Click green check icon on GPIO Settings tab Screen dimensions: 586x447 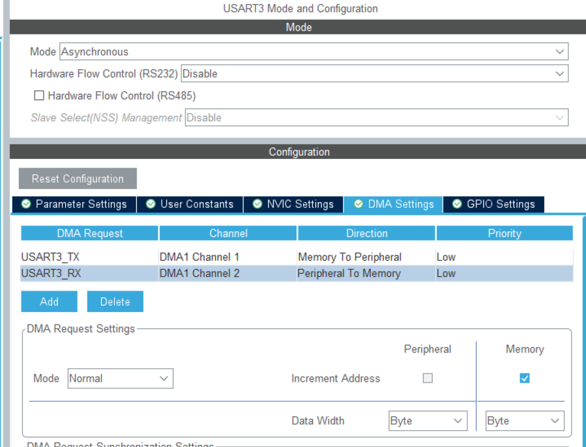click(457, 205)
